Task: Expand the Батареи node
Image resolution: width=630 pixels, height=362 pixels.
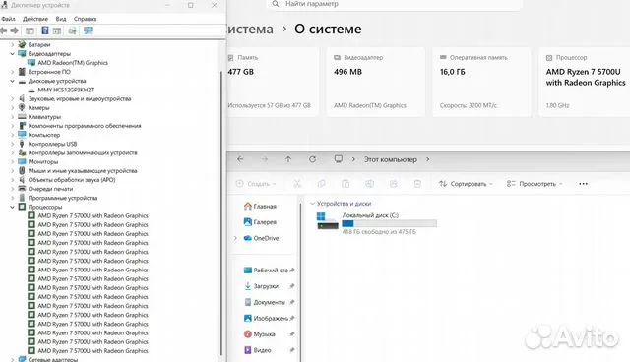Action: click(x=13, y=45)
